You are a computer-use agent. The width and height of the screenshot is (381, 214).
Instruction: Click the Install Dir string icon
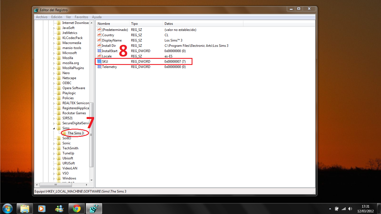pos(99,46)
